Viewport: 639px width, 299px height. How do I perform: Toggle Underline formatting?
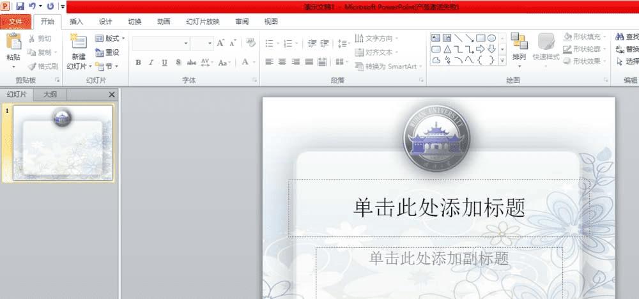(x=165, y=63)
